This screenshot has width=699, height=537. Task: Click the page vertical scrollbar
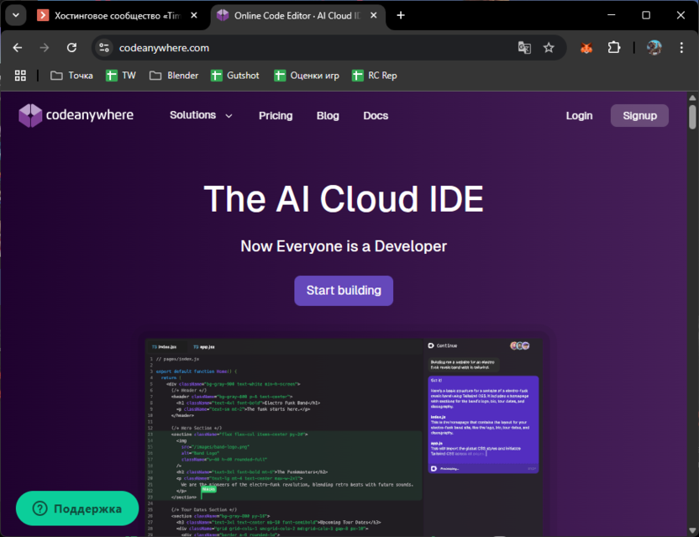pos(692,118)
